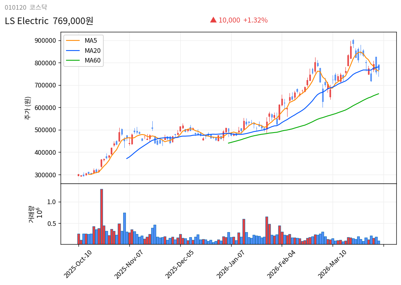401x285 pixels.
Task: Click the MA60 green legend line
Action: (73, 60)
